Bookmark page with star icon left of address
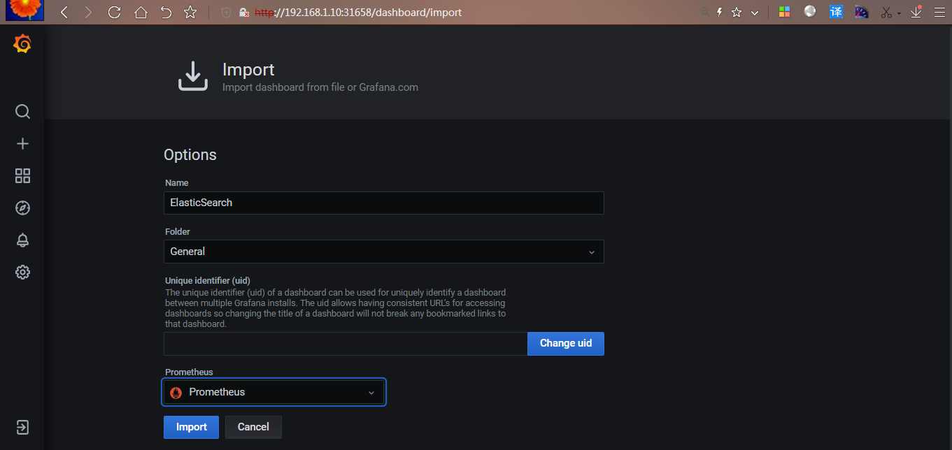 coord(190,12)
